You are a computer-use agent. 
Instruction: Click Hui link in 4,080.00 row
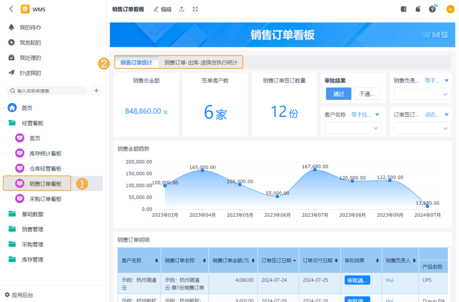pos(390,280)
